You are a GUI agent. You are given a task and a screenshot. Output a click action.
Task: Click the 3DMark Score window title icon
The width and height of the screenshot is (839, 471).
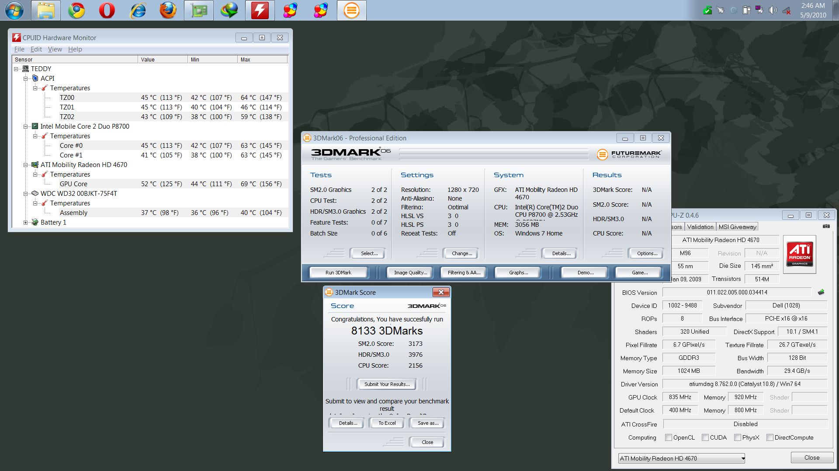(329, 292)
